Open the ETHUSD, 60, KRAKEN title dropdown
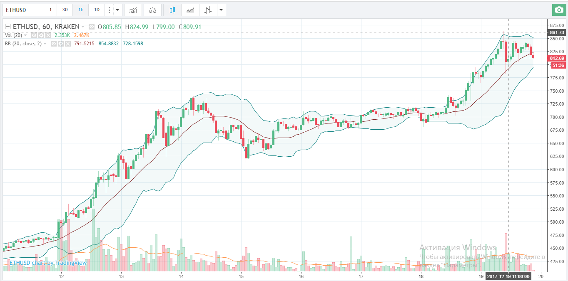 (83, 27)
